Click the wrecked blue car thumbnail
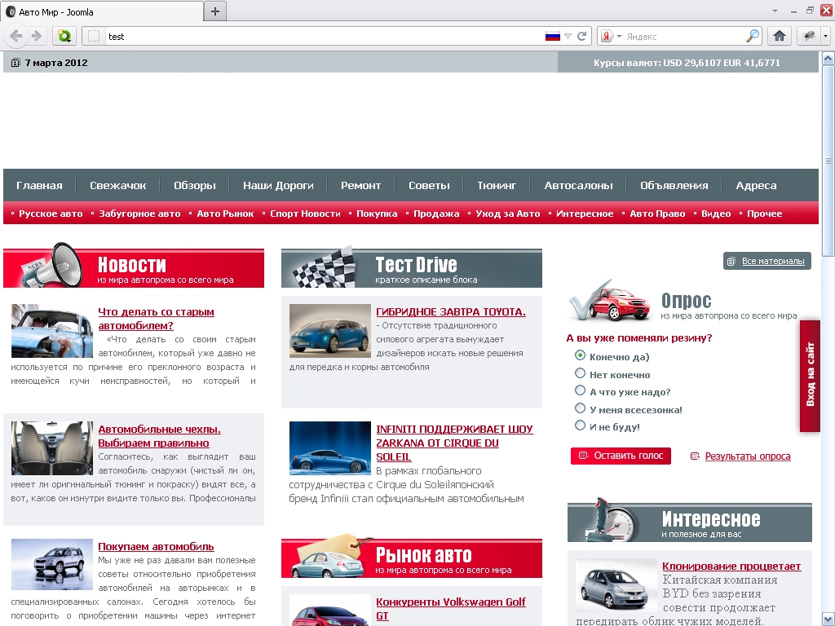This screenshot has height=626, width=835. point(51,331)
